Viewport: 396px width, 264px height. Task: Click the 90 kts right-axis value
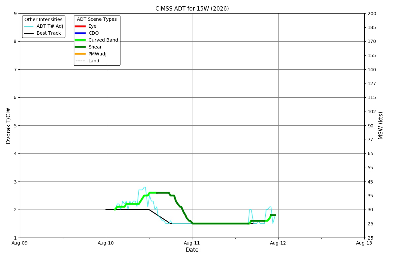click(x=370, y=126)
